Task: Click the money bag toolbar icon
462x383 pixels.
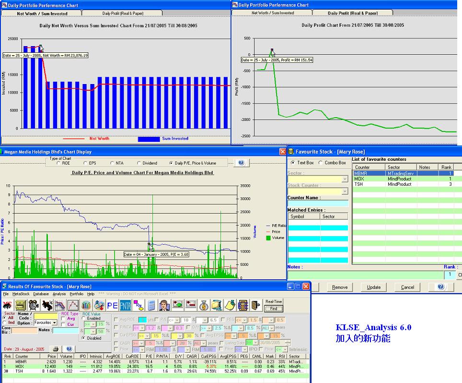Action: 204,305
